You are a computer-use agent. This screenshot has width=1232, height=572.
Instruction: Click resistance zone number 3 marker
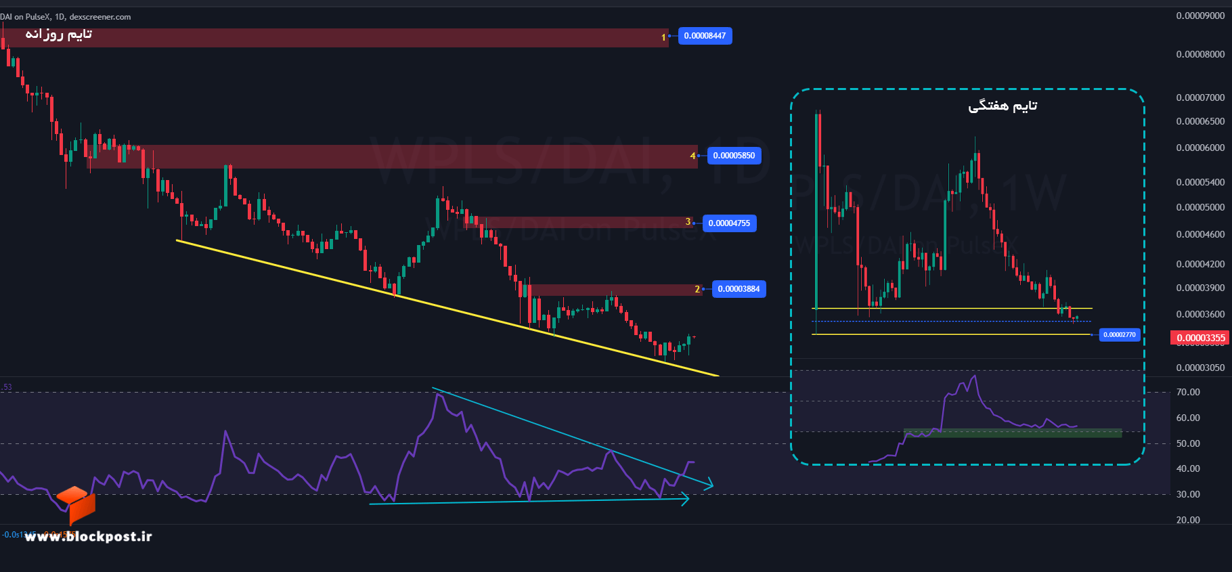(688, 221)
